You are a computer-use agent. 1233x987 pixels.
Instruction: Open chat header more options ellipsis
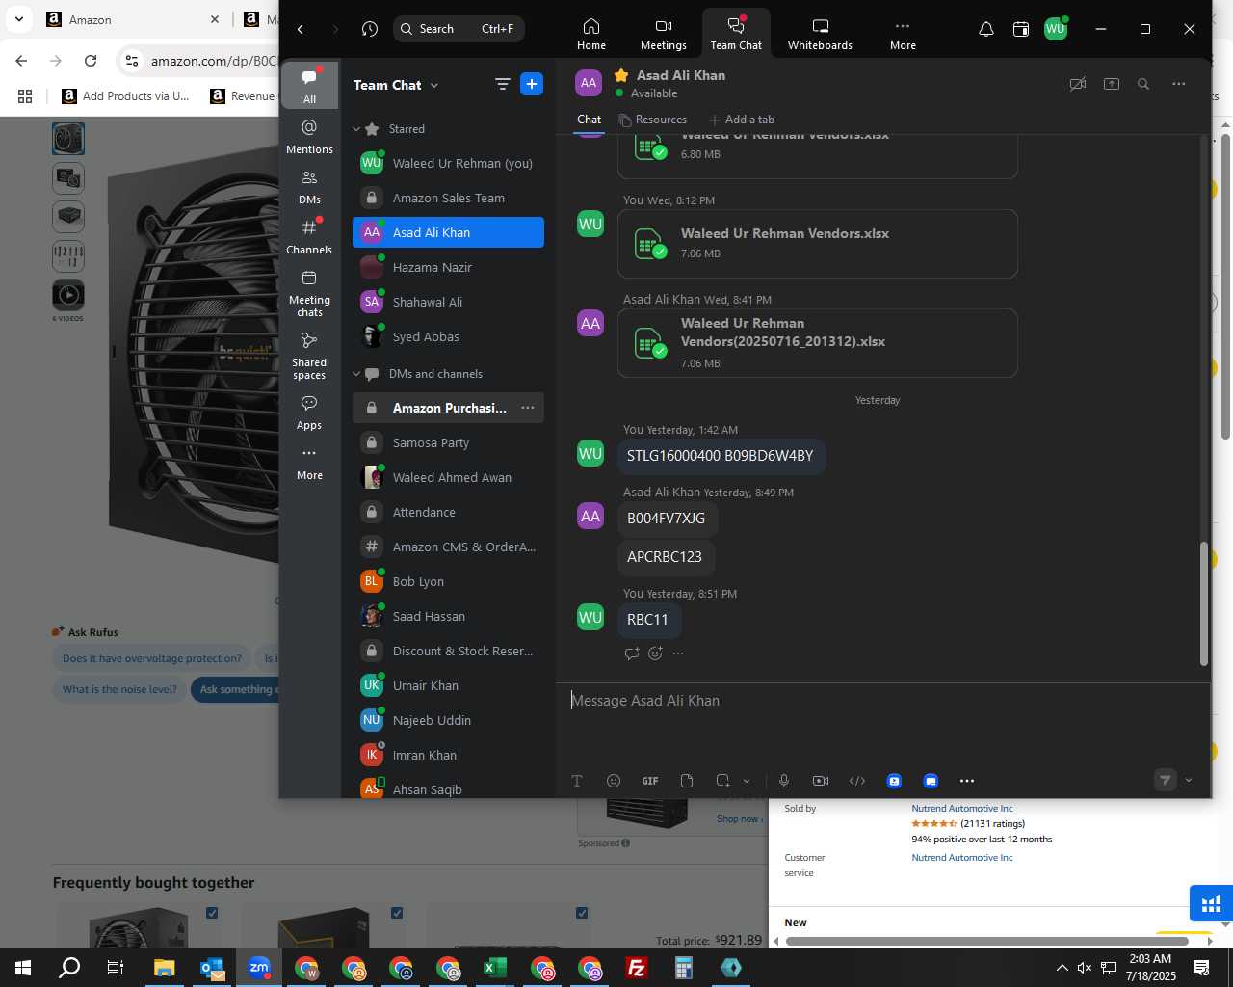click(1178, 84)
